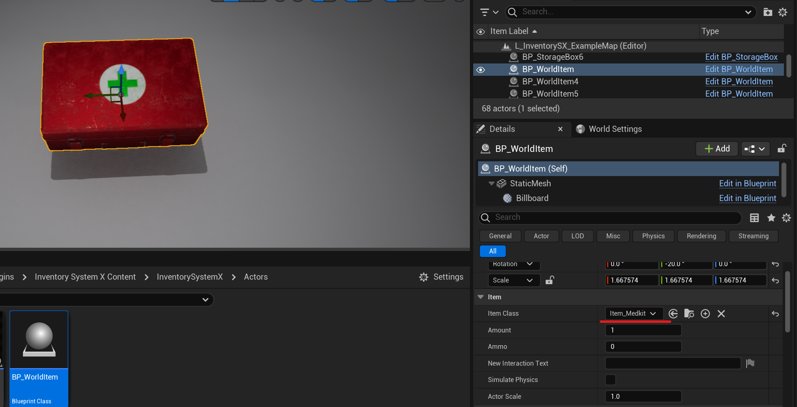The height and width of the screenshot is (407, 797).
Task: Show only favorites star icon
Action: click(x=771, y=218)
